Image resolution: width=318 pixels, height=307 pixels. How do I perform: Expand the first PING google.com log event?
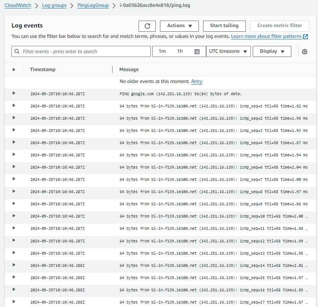point(14,94)
